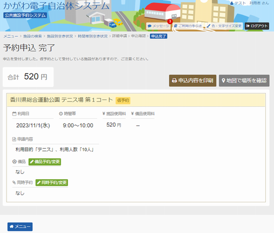Image resolution: width=274 pixels, height=233 pixels.
Task: Open 地図で場所を確認 map button
Action: [x=244, y=81]
